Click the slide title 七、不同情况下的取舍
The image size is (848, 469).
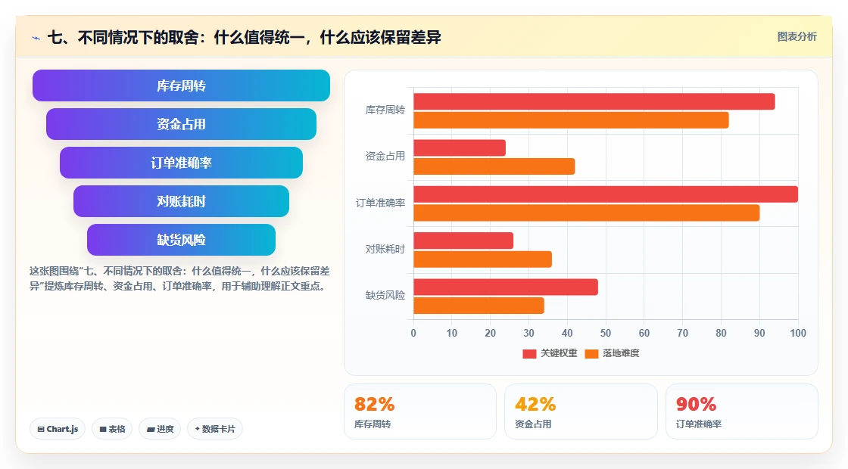click(245, 37)
